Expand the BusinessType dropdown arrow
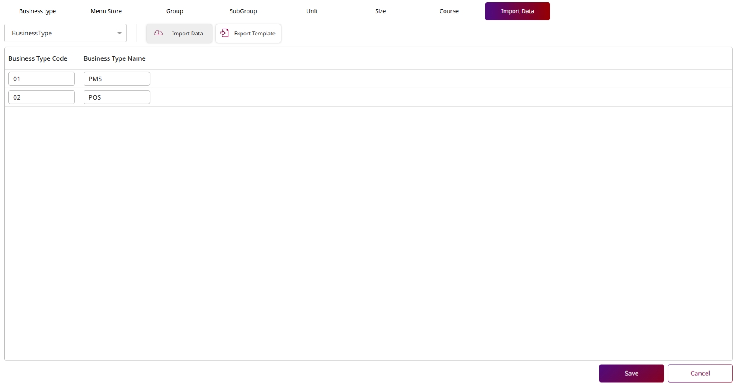Viewport: 737px width, 384px height. (x=119, y=33)
